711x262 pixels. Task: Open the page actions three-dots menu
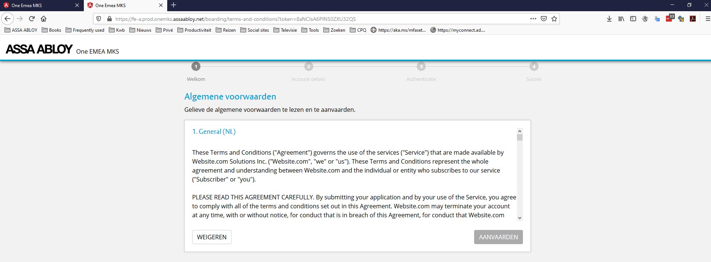[533, 19]
